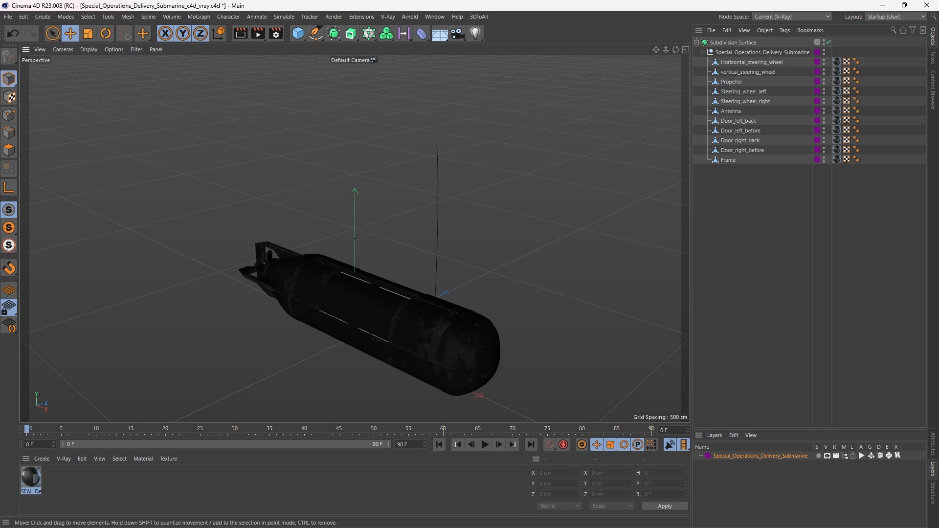Toggle the Subdivision Surface green checkmark

(829, 43)
